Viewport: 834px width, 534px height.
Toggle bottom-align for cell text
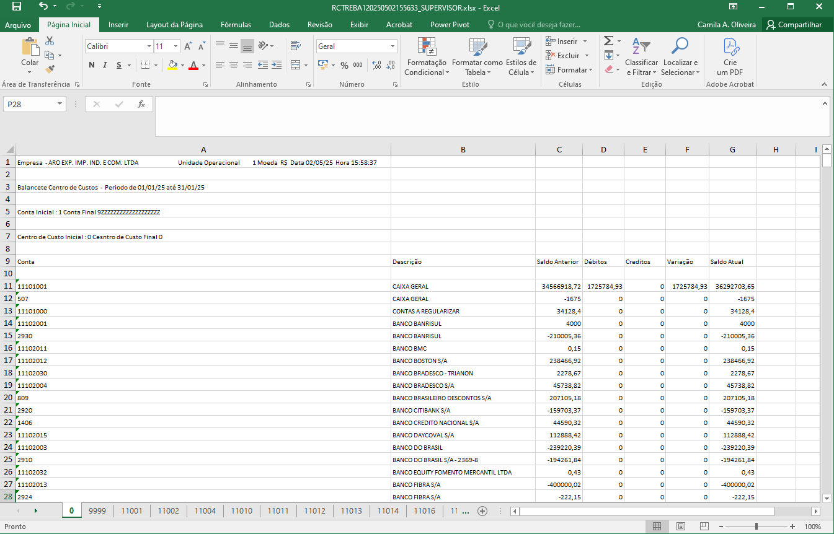coord(247,45)
